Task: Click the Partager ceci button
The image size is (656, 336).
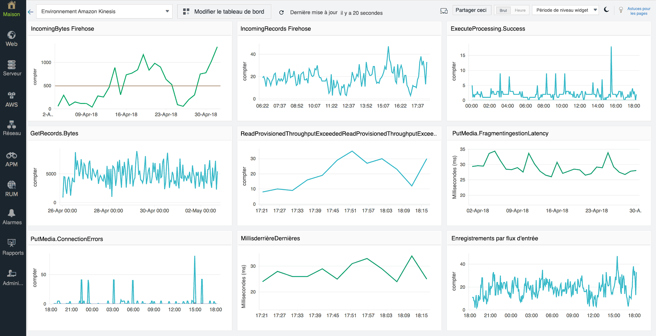Action: click(x=472, y=10)
